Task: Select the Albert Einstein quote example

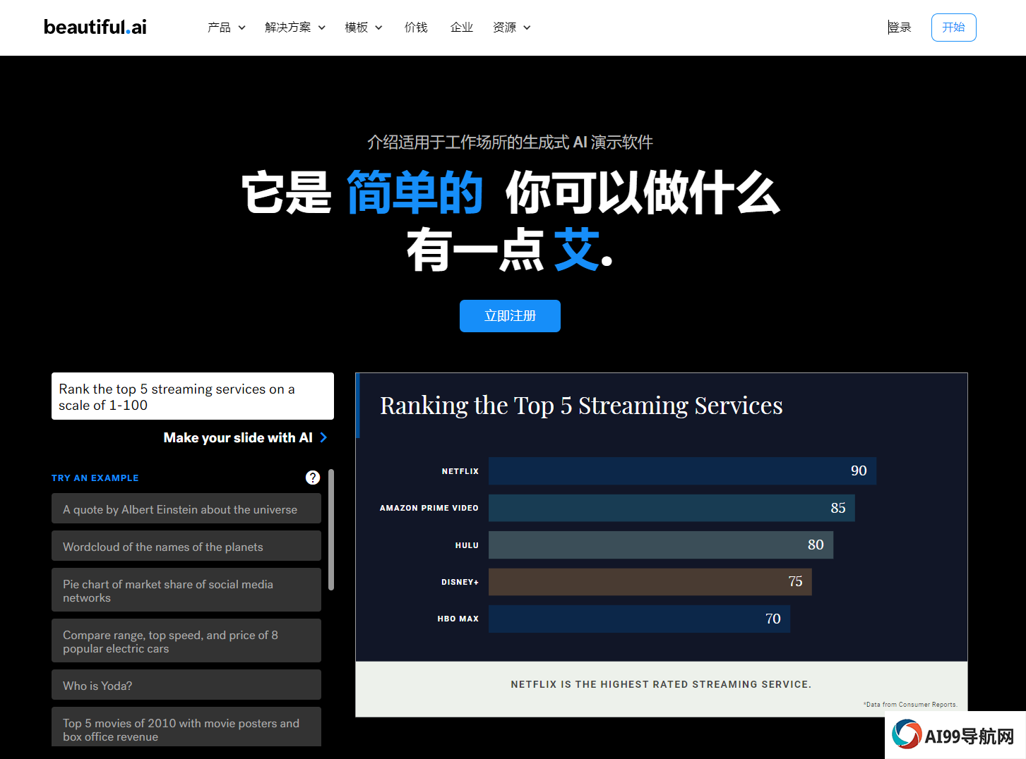Action: [x=186, y=509]
